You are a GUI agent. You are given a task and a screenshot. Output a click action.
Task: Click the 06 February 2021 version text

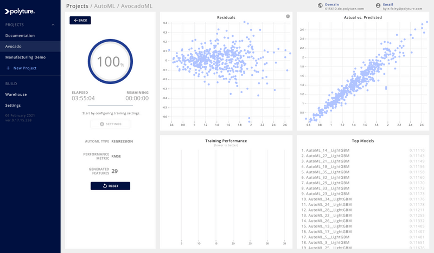pyautogui.click(x=20, y=115)
